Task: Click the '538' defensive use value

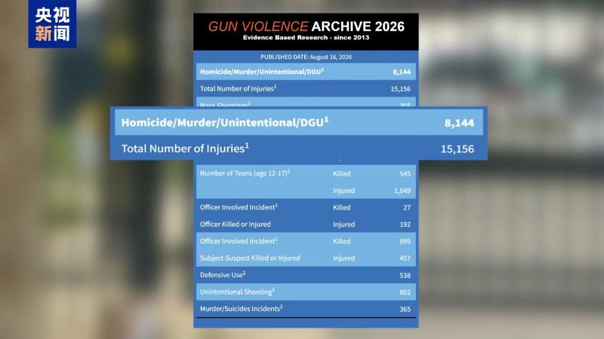Action: point(405,275)
